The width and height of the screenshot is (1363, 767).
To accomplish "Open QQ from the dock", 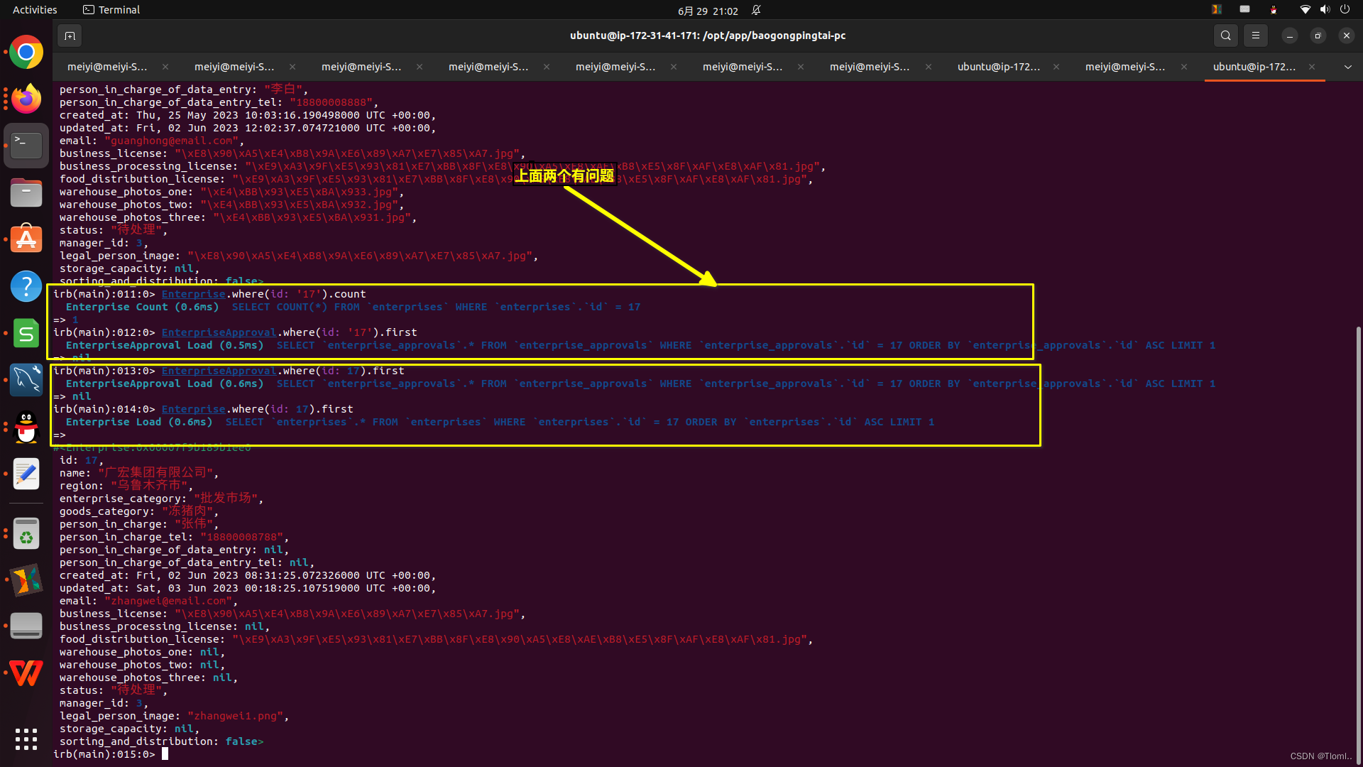I will [x=26, y=428].
